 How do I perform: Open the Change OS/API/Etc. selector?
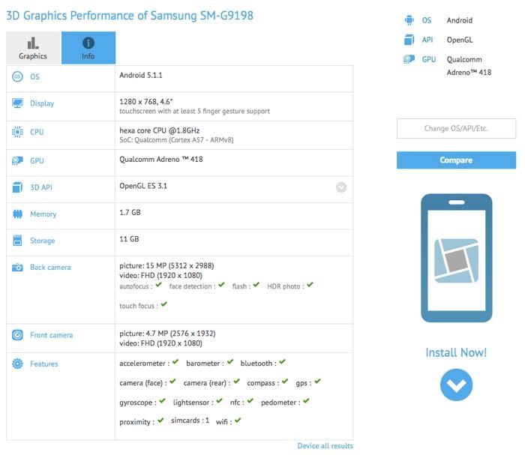pos(456,128)
